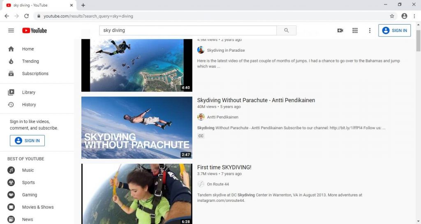Open First time SKYDIVING! video title
421x224 pixels.
[x=224, y=167]
